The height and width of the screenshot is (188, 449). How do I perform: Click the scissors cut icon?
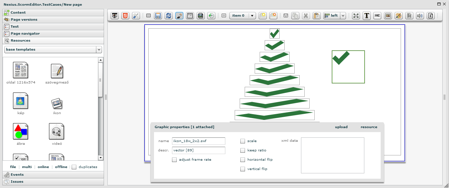[x=306, y=16]
